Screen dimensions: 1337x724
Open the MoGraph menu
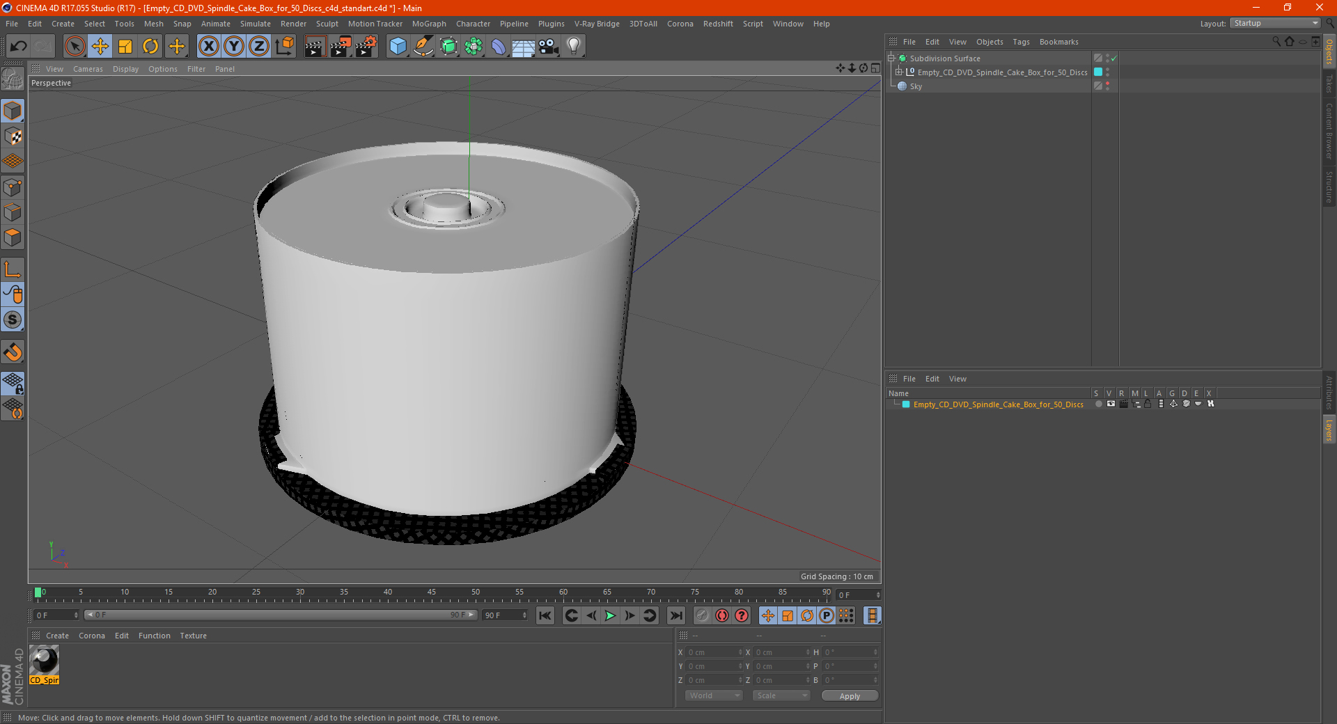[x=429, y=24]
